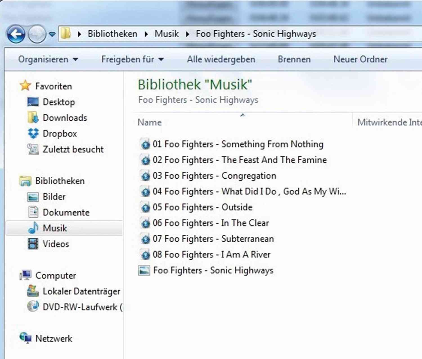Open DVD-RW-Laufwerk drive
Viewport: 422px width, 359px height.
82,307
